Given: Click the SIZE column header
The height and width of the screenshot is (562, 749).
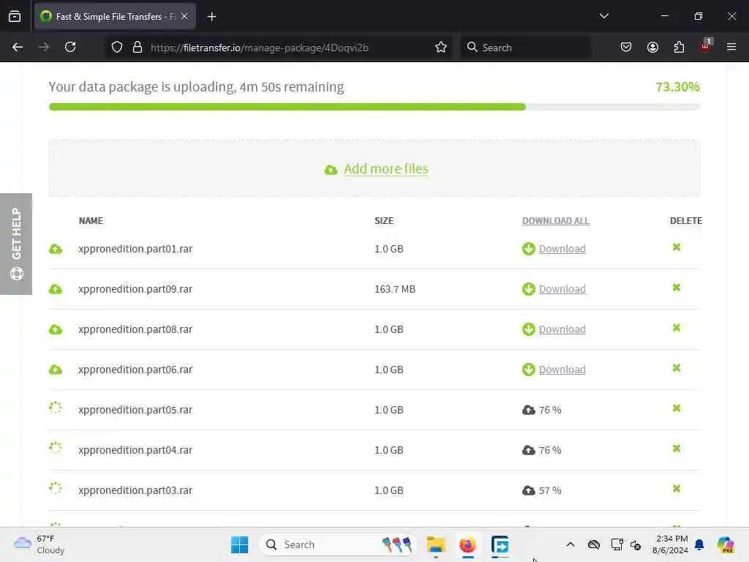Looking at the screenshot, I should 383,221.
